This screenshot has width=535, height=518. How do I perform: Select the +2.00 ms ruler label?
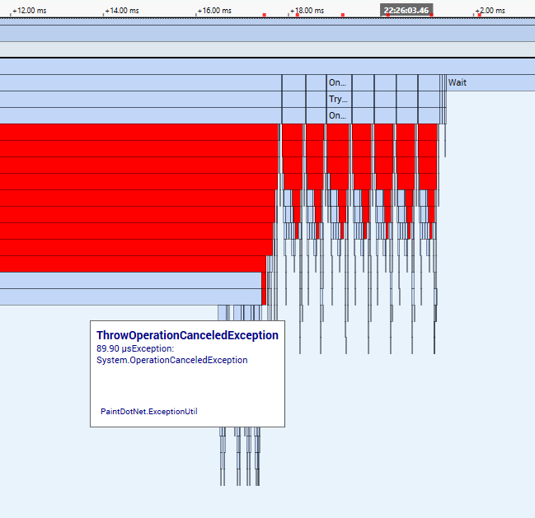[490, 11]
